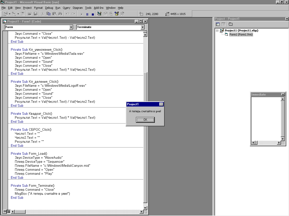Click the MsgBox line in Form_Terminate

pos(42,193)
